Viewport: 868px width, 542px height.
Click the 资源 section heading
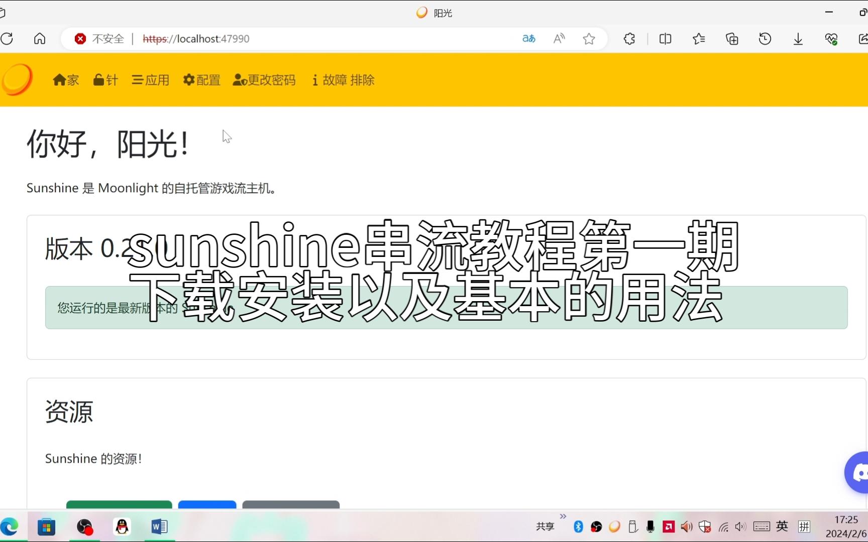(x=69, y=412)
